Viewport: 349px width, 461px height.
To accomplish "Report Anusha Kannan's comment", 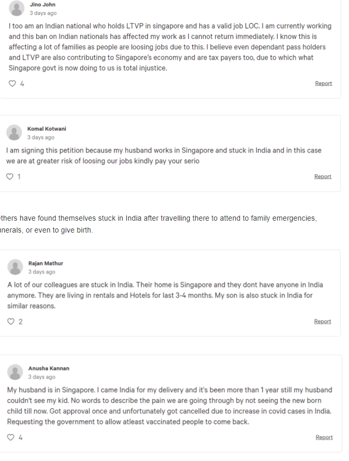I will [x=324, y=437].
